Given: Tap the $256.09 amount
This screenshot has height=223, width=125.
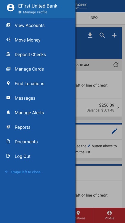Looking at the screenshot, I should [x=107, y=105].
